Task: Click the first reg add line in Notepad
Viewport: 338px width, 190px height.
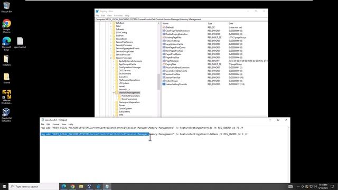Action: click(142, 128)
